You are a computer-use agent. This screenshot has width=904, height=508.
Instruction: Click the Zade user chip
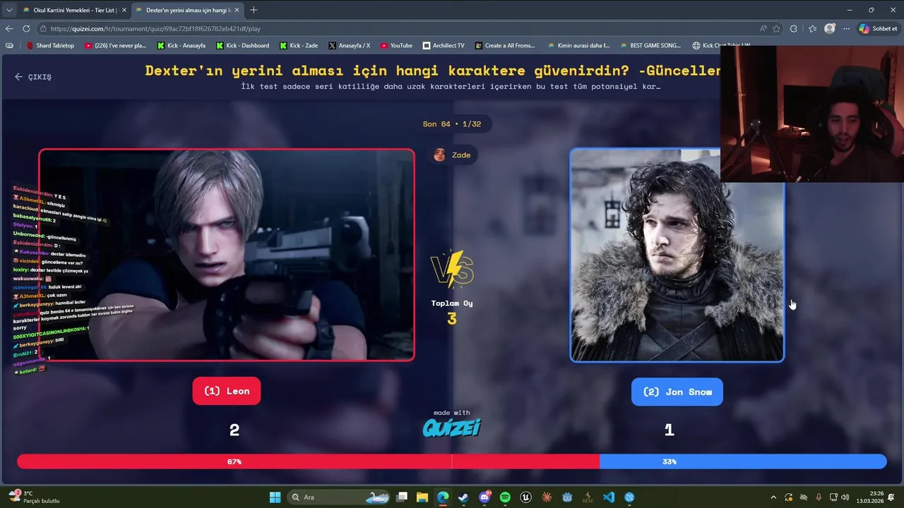point(452,155)
